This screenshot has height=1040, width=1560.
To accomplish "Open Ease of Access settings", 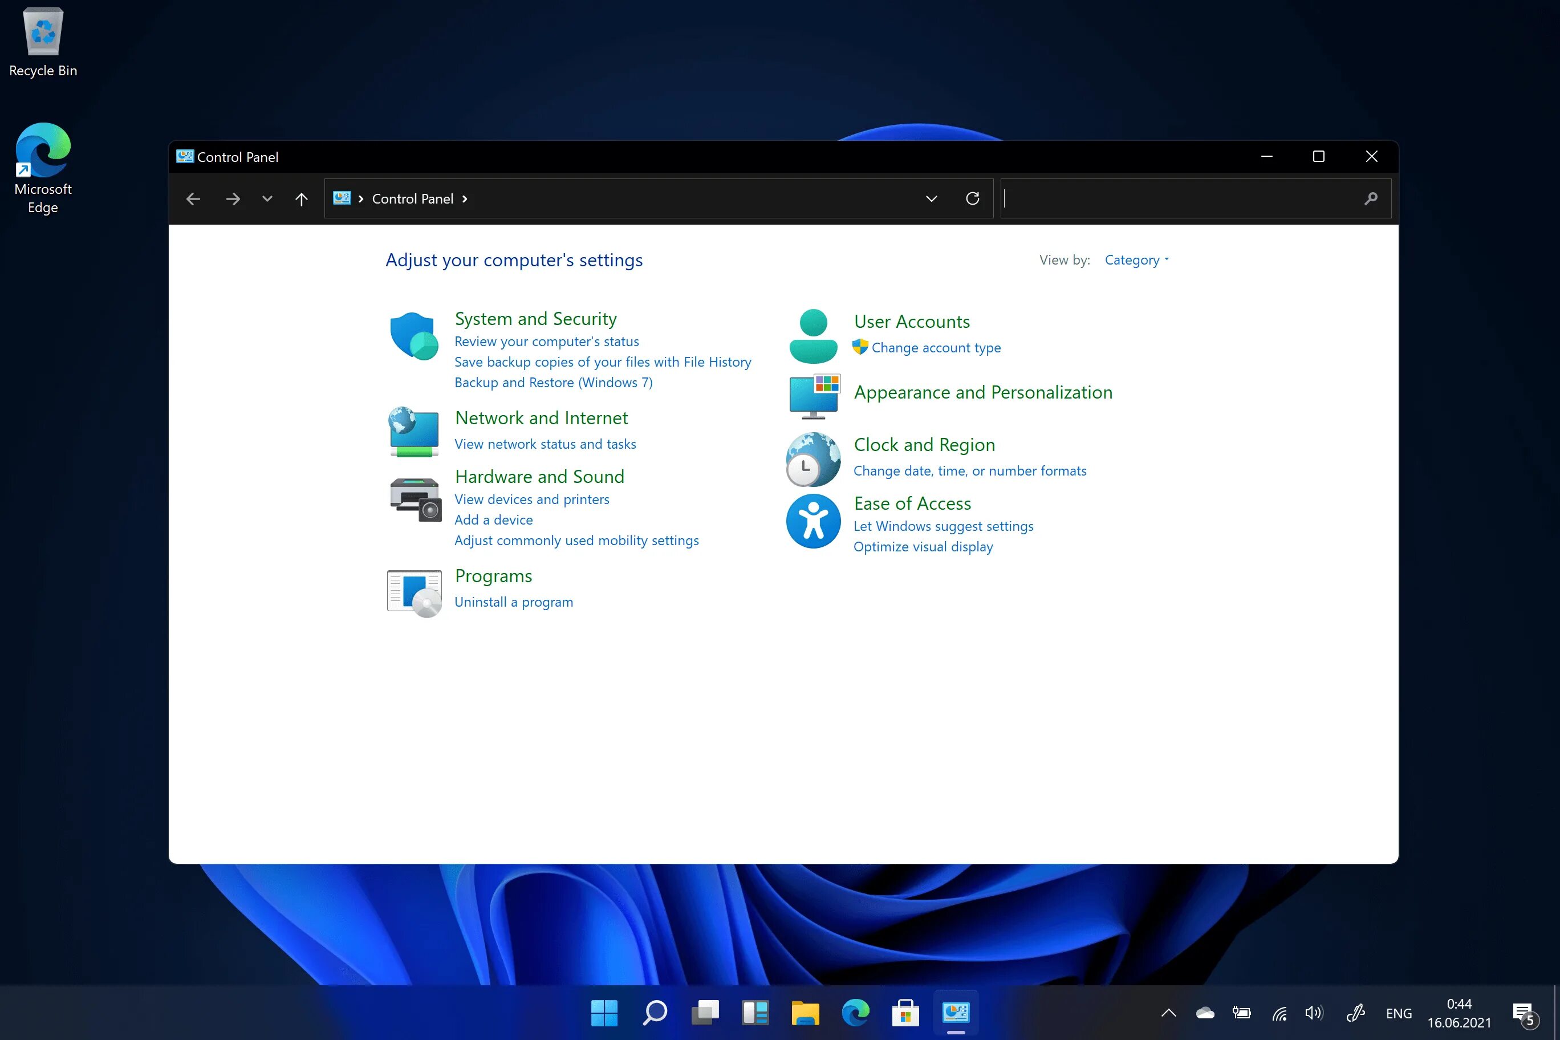I will pos(912,502).
